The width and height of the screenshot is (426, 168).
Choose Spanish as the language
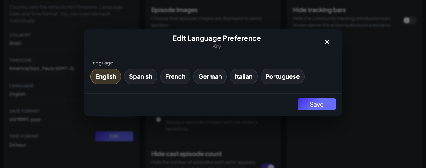pos(140,76)
